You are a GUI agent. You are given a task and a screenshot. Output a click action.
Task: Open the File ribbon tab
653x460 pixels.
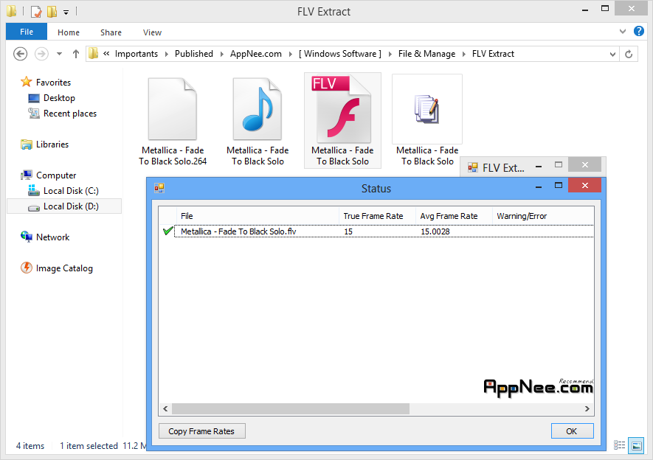coord(27,32)
